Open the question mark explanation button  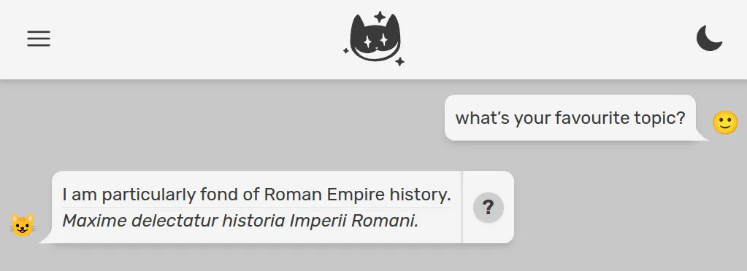tap(489, 208)
